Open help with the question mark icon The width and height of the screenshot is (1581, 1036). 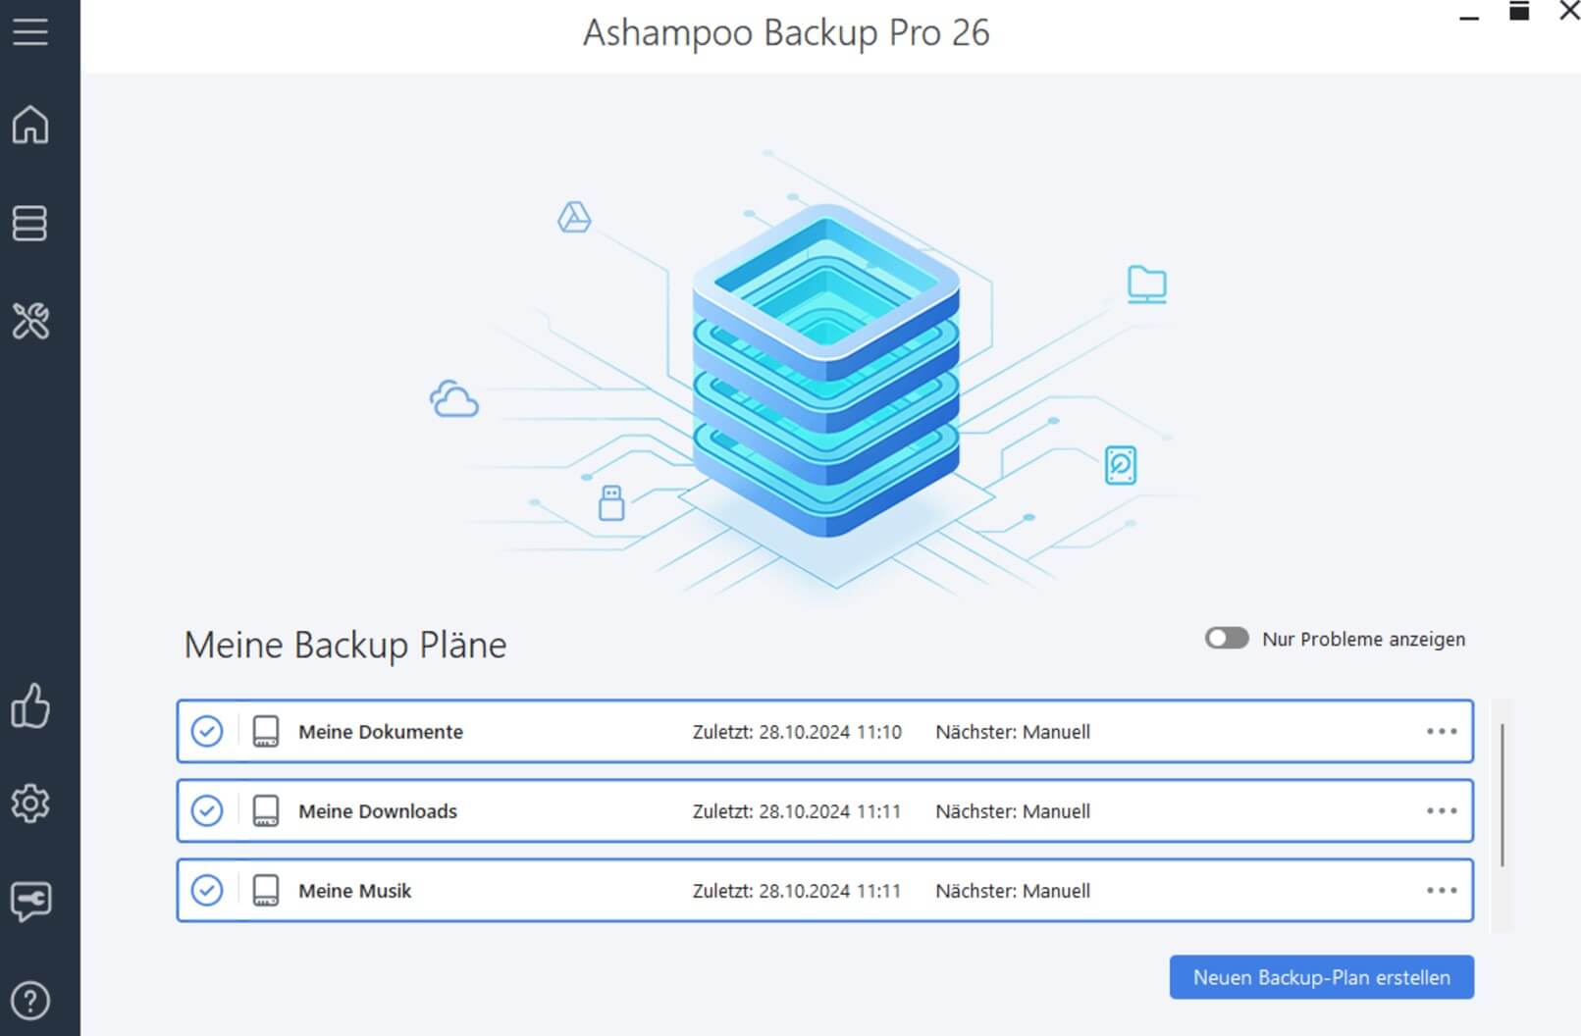click(x=29, y=1001)
